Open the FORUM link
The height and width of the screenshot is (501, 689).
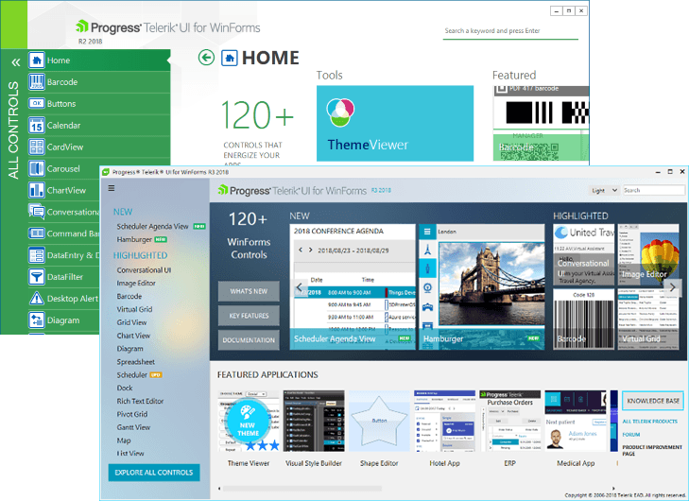[x=631, y=435]
